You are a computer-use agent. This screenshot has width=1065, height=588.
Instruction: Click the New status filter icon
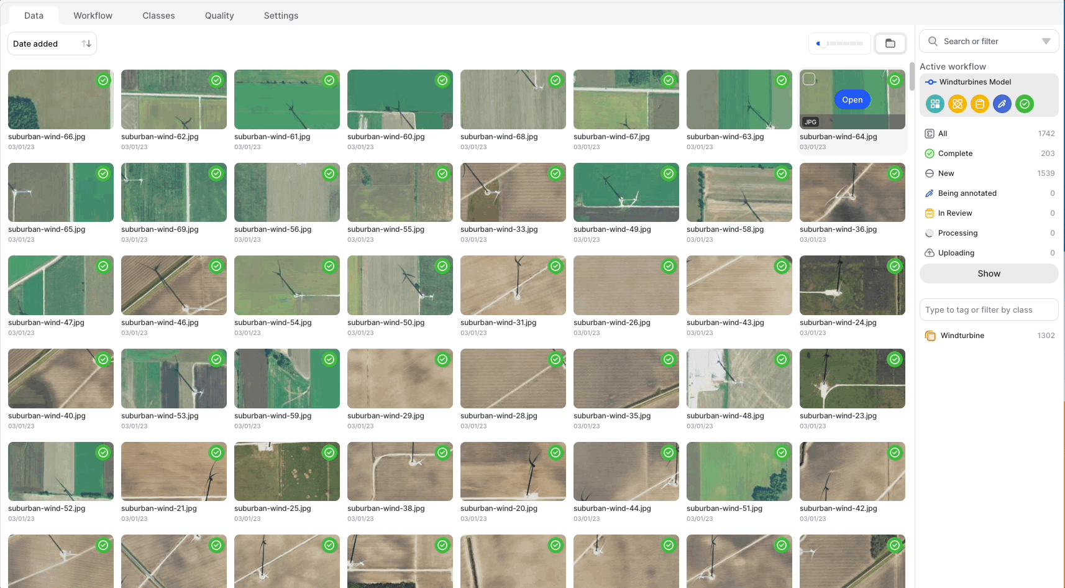930,173
